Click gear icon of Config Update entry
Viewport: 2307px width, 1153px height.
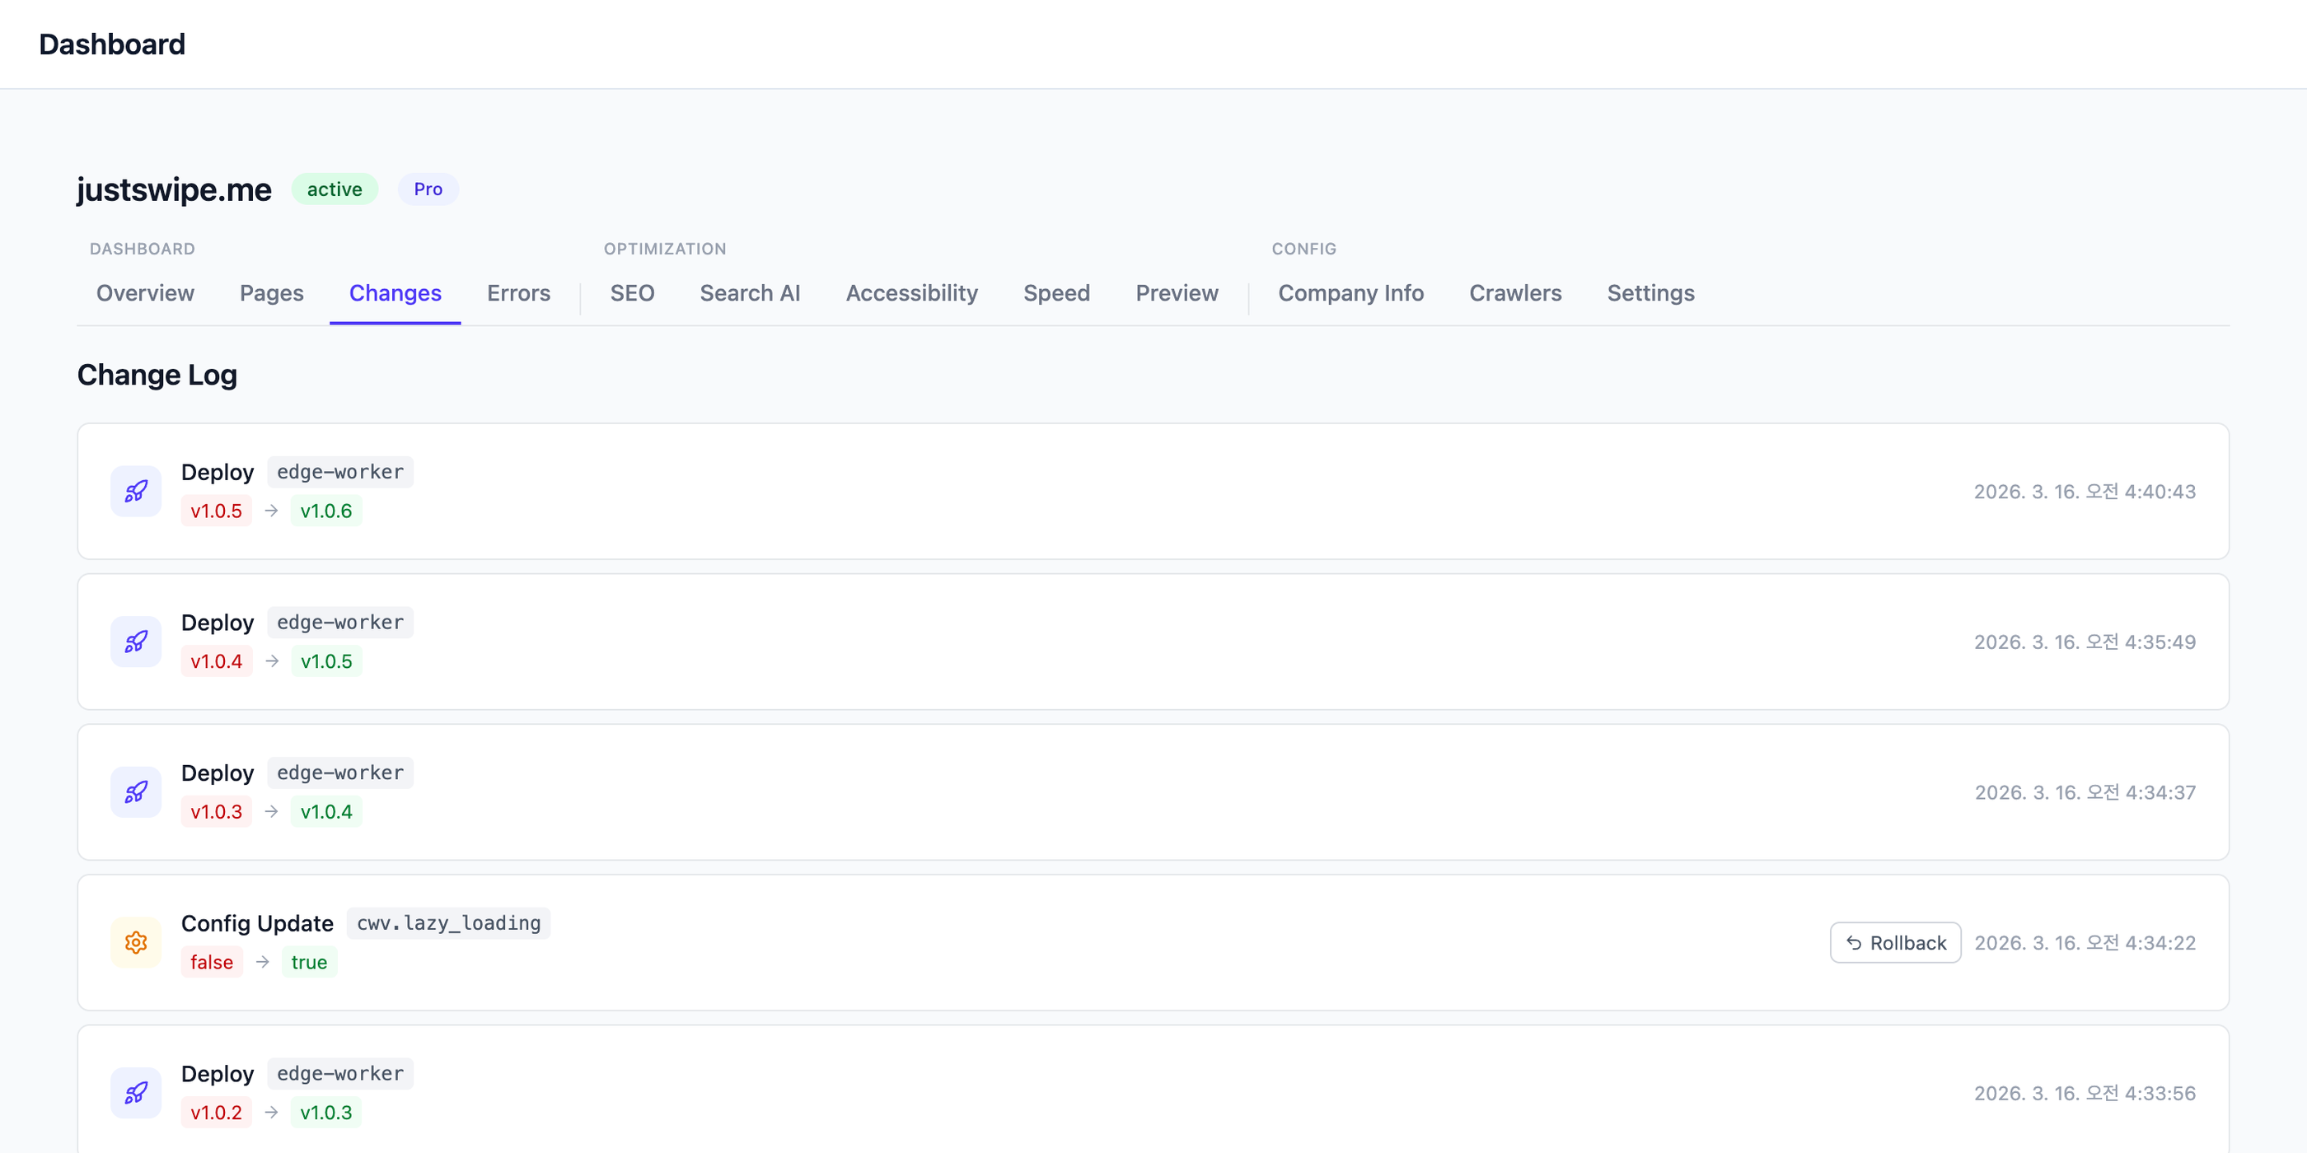[136, 943]
